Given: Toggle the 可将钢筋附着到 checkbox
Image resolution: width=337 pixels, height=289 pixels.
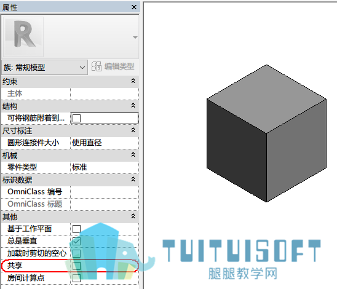Looking at the screenshot, I should (76, 118).
